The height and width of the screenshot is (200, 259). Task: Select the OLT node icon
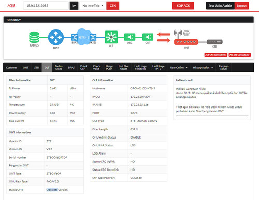click(x=111, y=37)
